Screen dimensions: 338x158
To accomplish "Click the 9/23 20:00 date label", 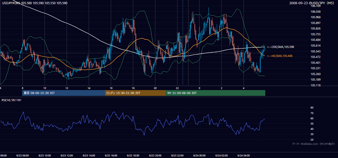I will point(155,155).
